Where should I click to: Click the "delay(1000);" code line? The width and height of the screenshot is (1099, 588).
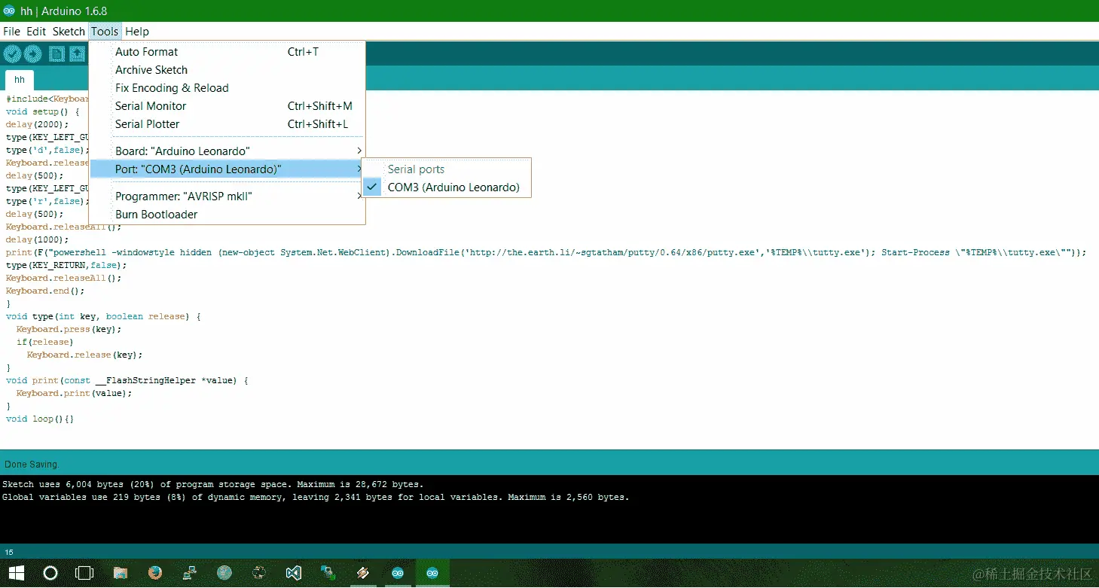point(37,239)
